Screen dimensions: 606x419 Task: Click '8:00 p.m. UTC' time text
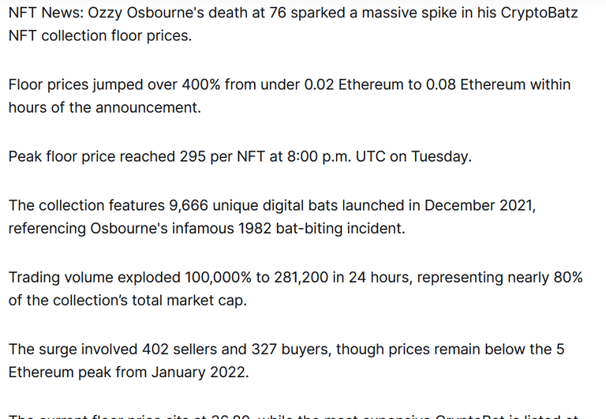point(336,157)
